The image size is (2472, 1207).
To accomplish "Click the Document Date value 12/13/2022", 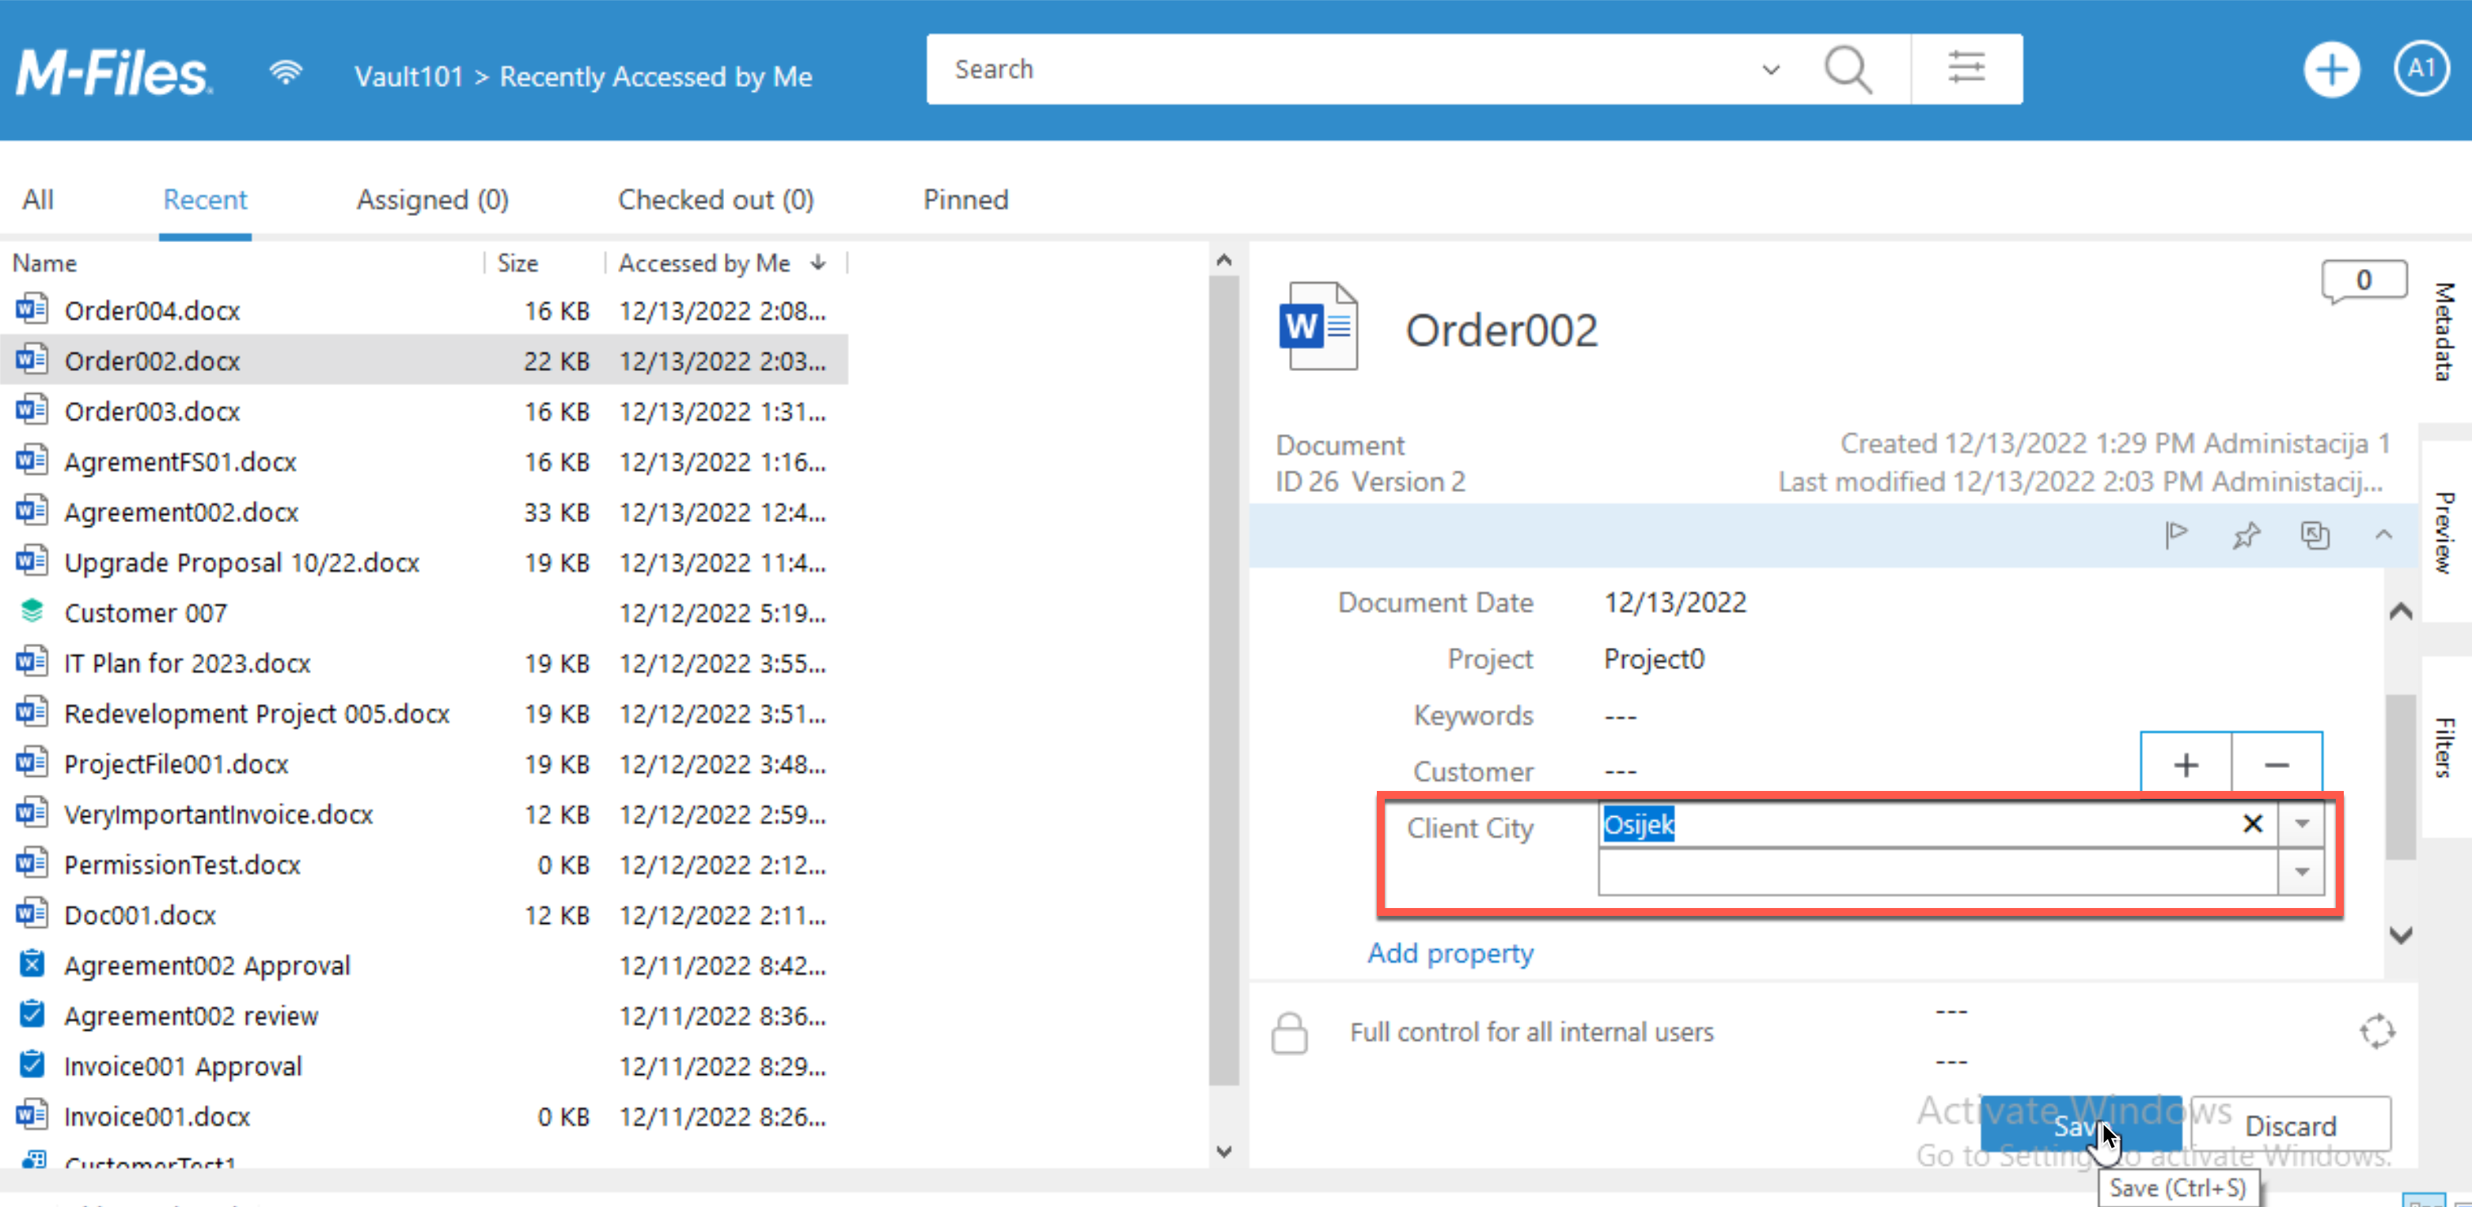I will 1674,602.
